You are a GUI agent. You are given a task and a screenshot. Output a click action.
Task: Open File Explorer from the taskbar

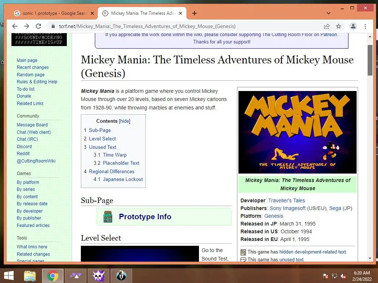coord(30,276)
